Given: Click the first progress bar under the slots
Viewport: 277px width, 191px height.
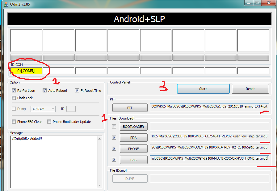Looking at the screenshot, I should click(x=26, y=57).
